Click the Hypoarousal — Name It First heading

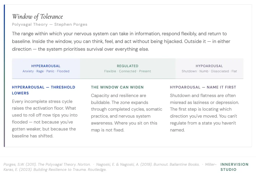coord(203,87)
